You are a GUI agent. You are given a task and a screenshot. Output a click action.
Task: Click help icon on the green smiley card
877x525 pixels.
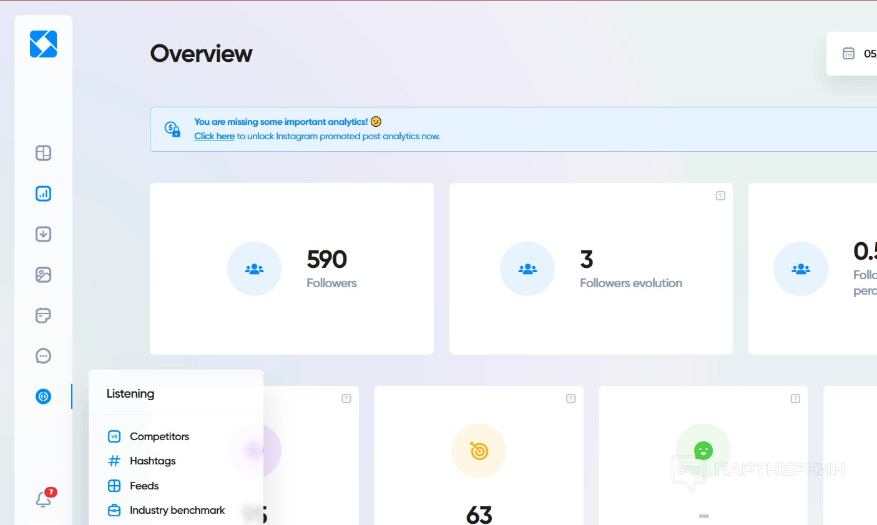[795, 399]
